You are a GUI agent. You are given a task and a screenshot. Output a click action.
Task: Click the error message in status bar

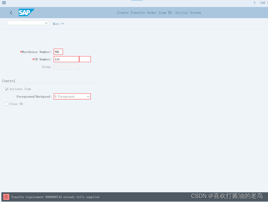(55, 197)
